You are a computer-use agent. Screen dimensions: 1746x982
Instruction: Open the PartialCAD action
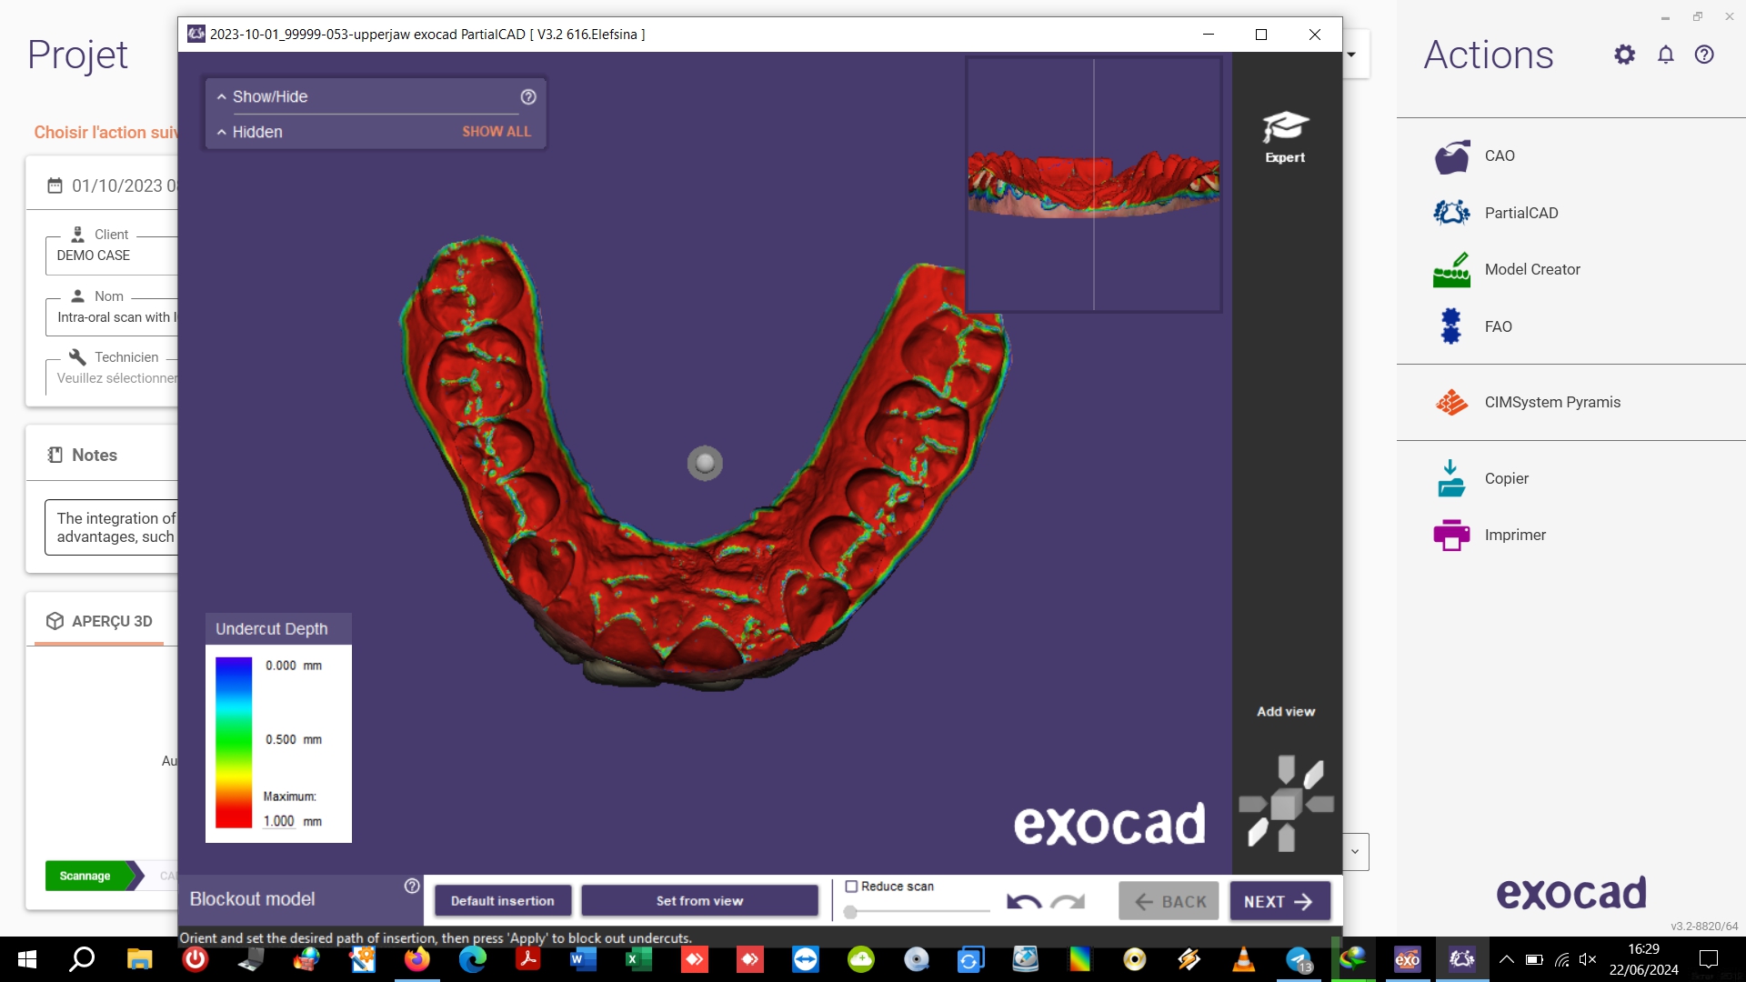1520,213
